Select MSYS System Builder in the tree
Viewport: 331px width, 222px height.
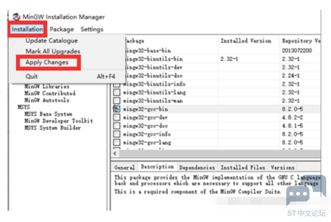point(53,128)
